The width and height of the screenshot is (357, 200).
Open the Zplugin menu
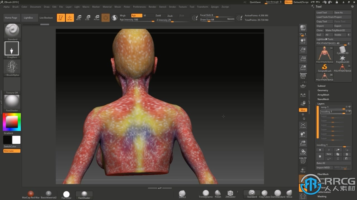215,7
